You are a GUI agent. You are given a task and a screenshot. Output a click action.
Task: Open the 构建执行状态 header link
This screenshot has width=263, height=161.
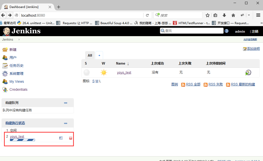(15, 123)
